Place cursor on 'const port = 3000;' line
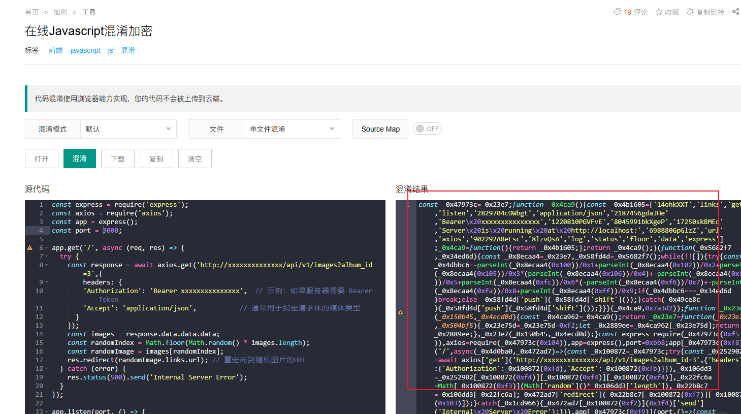 [x=87, y=231]
